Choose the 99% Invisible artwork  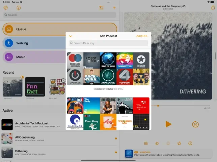[141, 122]
